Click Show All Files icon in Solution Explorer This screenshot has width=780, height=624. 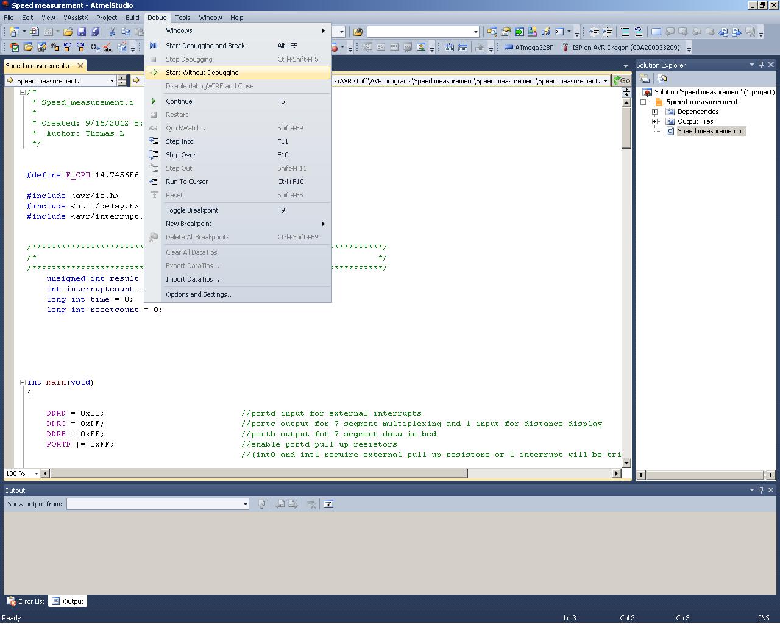pyautogui.click(x=662, y=79)
